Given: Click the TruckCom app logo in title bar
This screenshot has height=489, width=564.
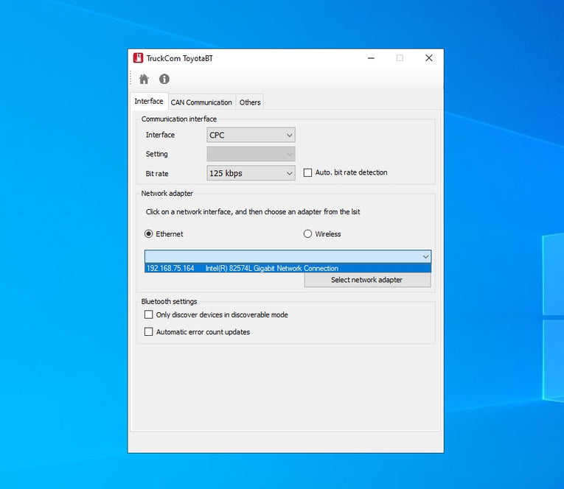Looking at the screenshot, I should (x=138, y=58).
